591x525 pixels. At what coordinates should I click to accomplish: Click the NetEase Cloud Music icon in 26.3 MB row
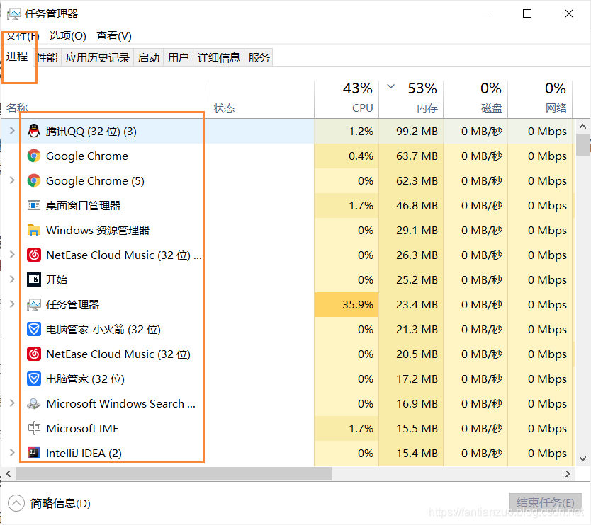pos(34,255)
